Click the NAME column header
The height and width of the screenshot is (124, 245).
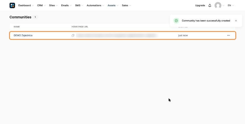pos(17,27)
